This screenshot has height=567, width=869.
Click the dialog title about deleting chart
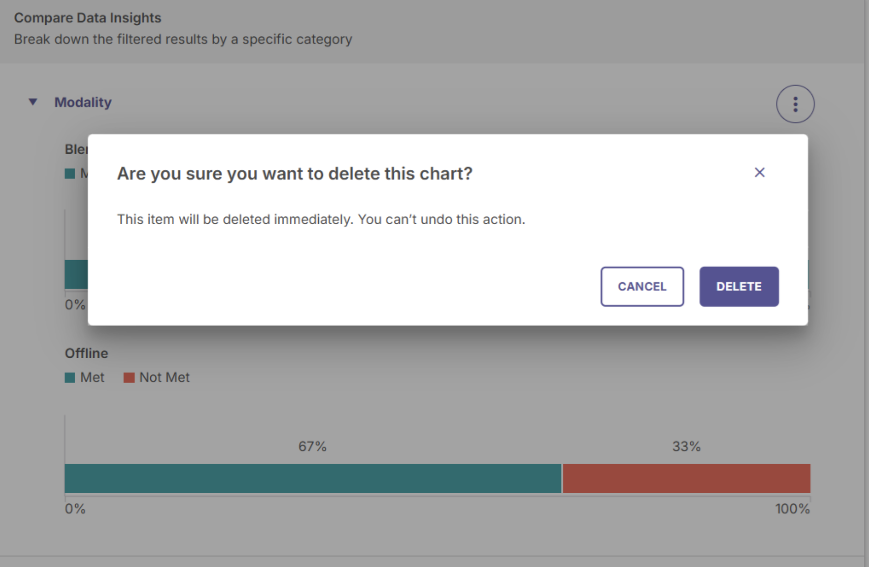pyautogui.click(x=294, y=174)
